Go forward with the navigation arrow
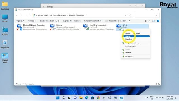Screen dimensions: 179x101 click(x=21, y=15)
